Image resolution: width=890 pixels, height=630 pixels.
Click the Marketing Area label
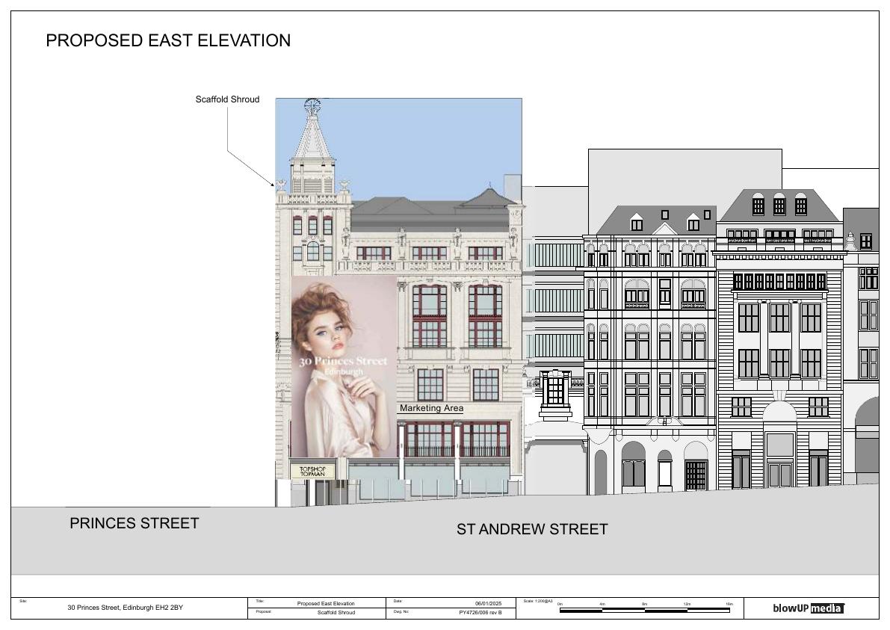(431, 408)
